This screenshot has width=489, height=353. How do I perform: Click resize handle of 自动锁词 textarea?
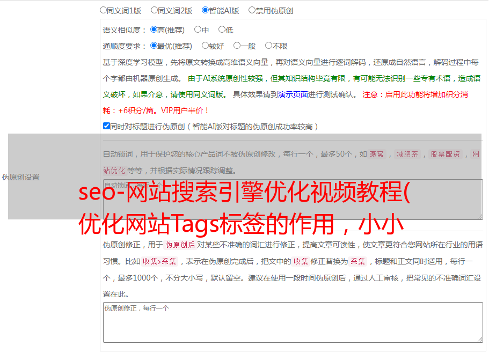click(480, 217)
